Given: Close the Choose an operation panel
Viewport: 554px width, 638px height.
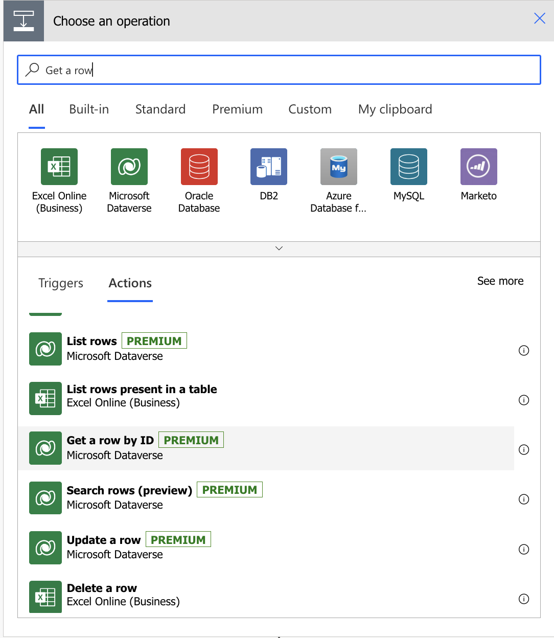Looking at the screenshot, I should pyautogui.click(x=540, y=18).
